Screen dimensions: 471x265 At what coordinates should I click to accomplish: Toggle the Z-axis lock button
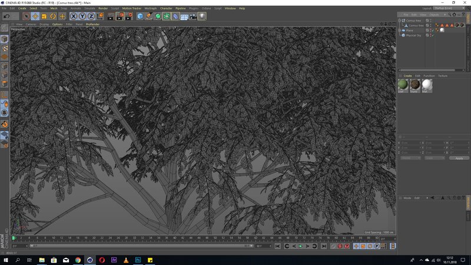(91, 16)
